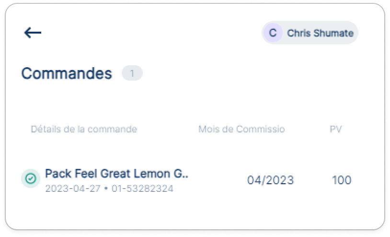This screenshot has width=390, height=237.
Task: Click the commission month 04/2023 value
Action: [270, 180]
